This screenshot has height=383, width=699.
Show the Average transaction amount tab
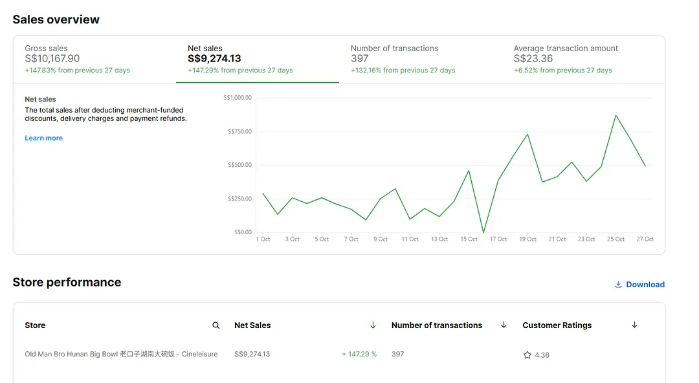(582, 59)
